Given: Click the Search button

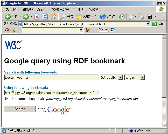Looking at the screenshot, I should [20, 109].
